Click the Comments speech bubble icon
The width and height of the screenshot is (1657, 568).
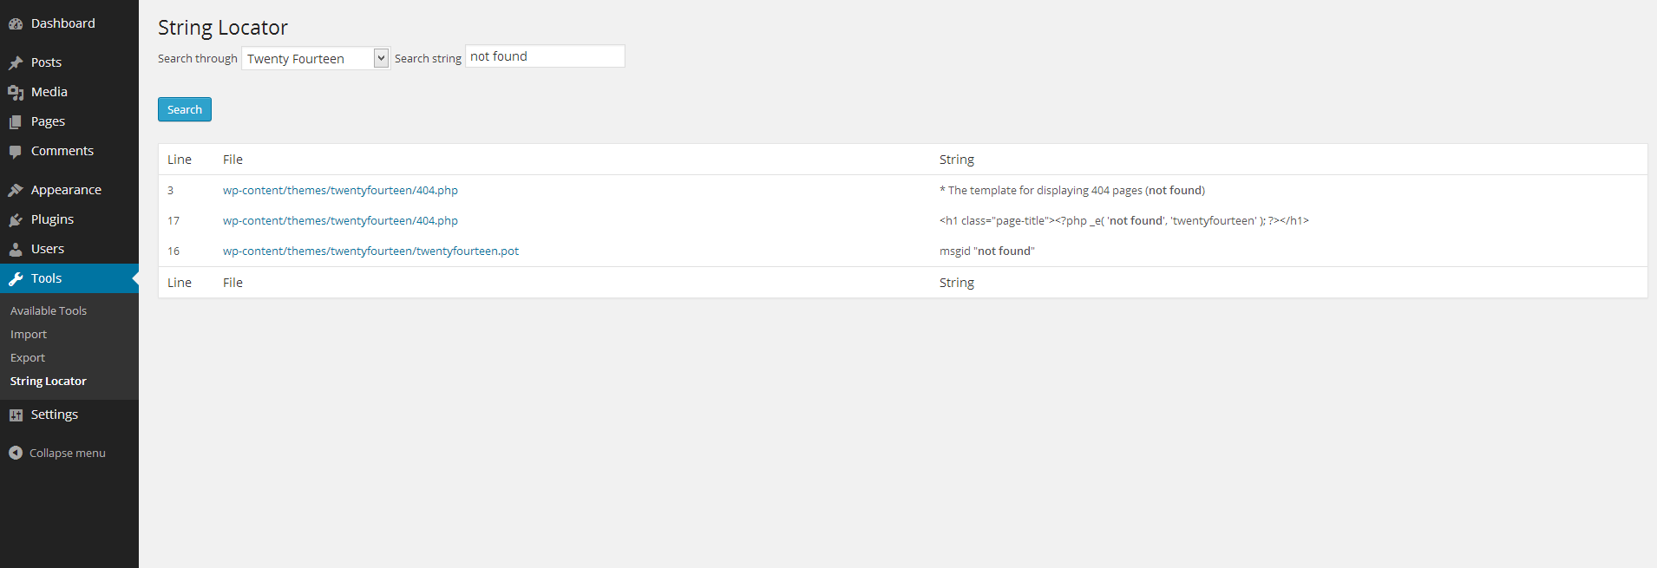coord(16,152)
